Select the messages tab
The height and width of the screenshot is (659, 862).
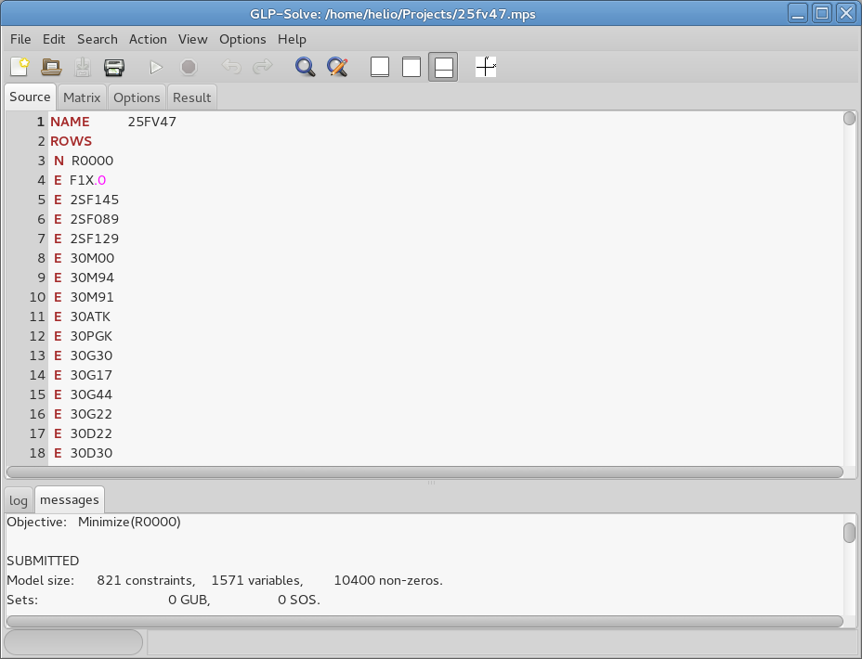[x=70, y=499]
